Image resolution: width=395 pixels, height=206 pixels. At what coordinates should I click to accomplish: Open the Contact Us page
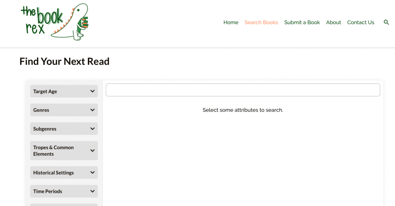click(x=361, y=22)
